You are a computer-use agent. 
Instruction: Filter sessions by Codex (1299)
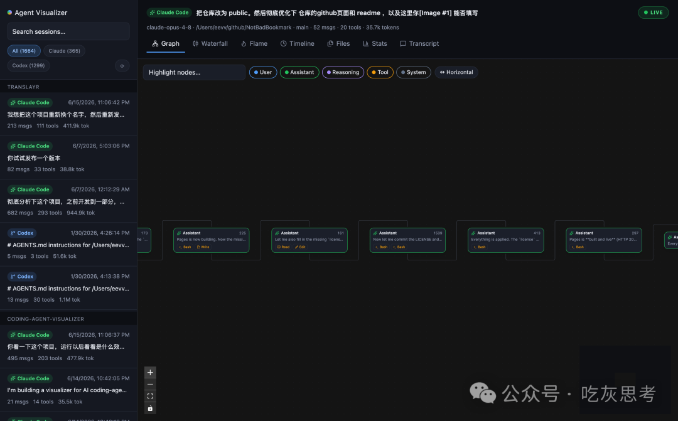click(x=28, y=66)
